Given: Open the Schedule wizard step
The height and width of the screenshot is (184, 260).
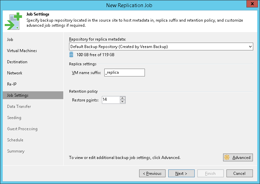Looking at the screenshot, I should coord(15,140).
